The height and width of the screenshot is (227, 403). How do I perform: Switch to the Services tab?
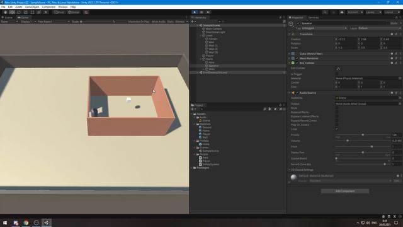(x=314, y=18)
